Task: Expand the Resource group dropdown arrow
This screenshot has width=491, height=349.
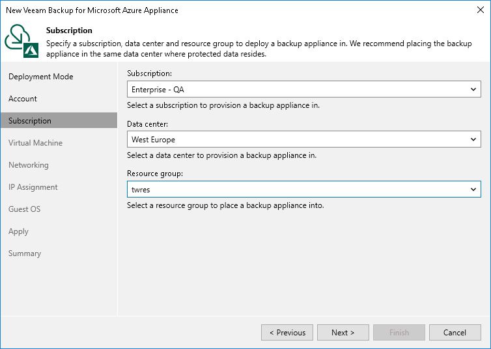Action: 473,189
